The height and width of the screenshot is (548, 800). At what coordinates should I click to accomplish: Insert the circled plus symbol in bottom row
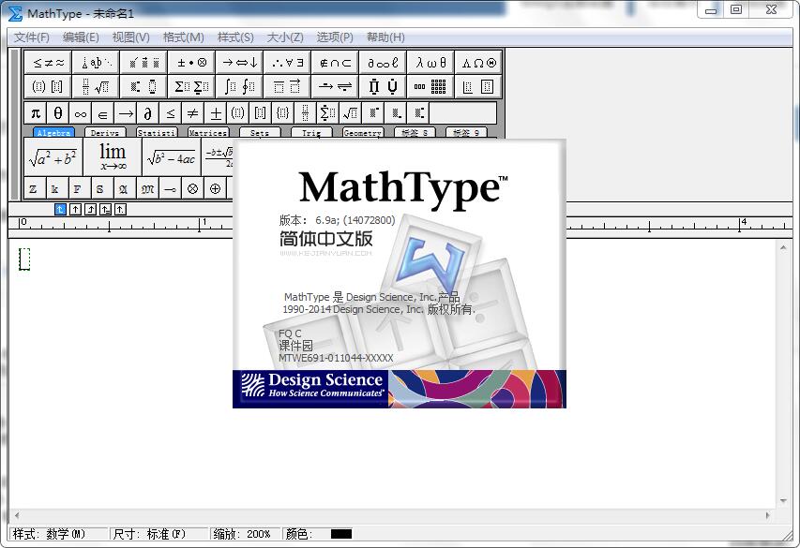coord(215,189)
